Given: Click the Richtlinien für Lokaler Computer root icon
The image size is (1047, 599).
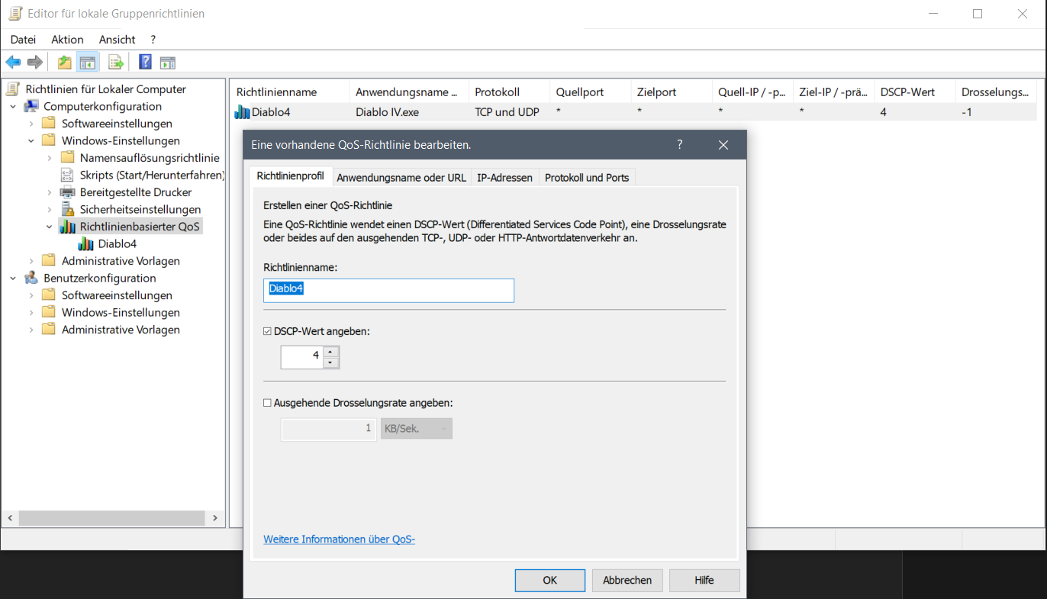Looking at the screenshot, I should [x=13, y=89].
